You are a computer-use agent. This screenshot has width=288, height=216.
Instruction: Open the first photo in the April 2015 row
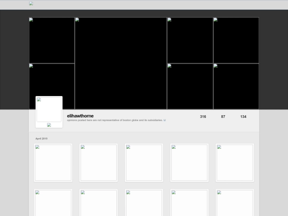[53, 163]
